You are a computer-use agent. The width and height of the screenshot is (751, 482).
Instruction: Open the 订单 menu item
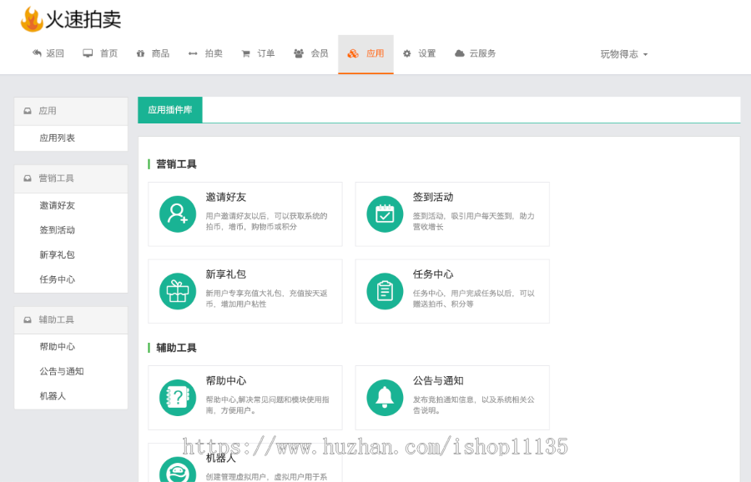(x=258, y=53)
